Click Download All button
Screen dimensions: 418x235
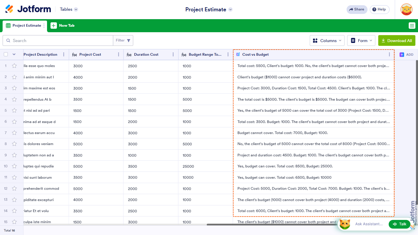[397, 41]
